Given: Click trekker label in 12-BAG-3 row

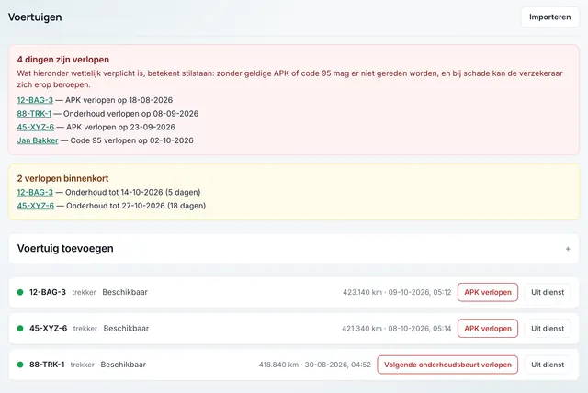Looking at the screenshot, I should [x=84, y=292].
